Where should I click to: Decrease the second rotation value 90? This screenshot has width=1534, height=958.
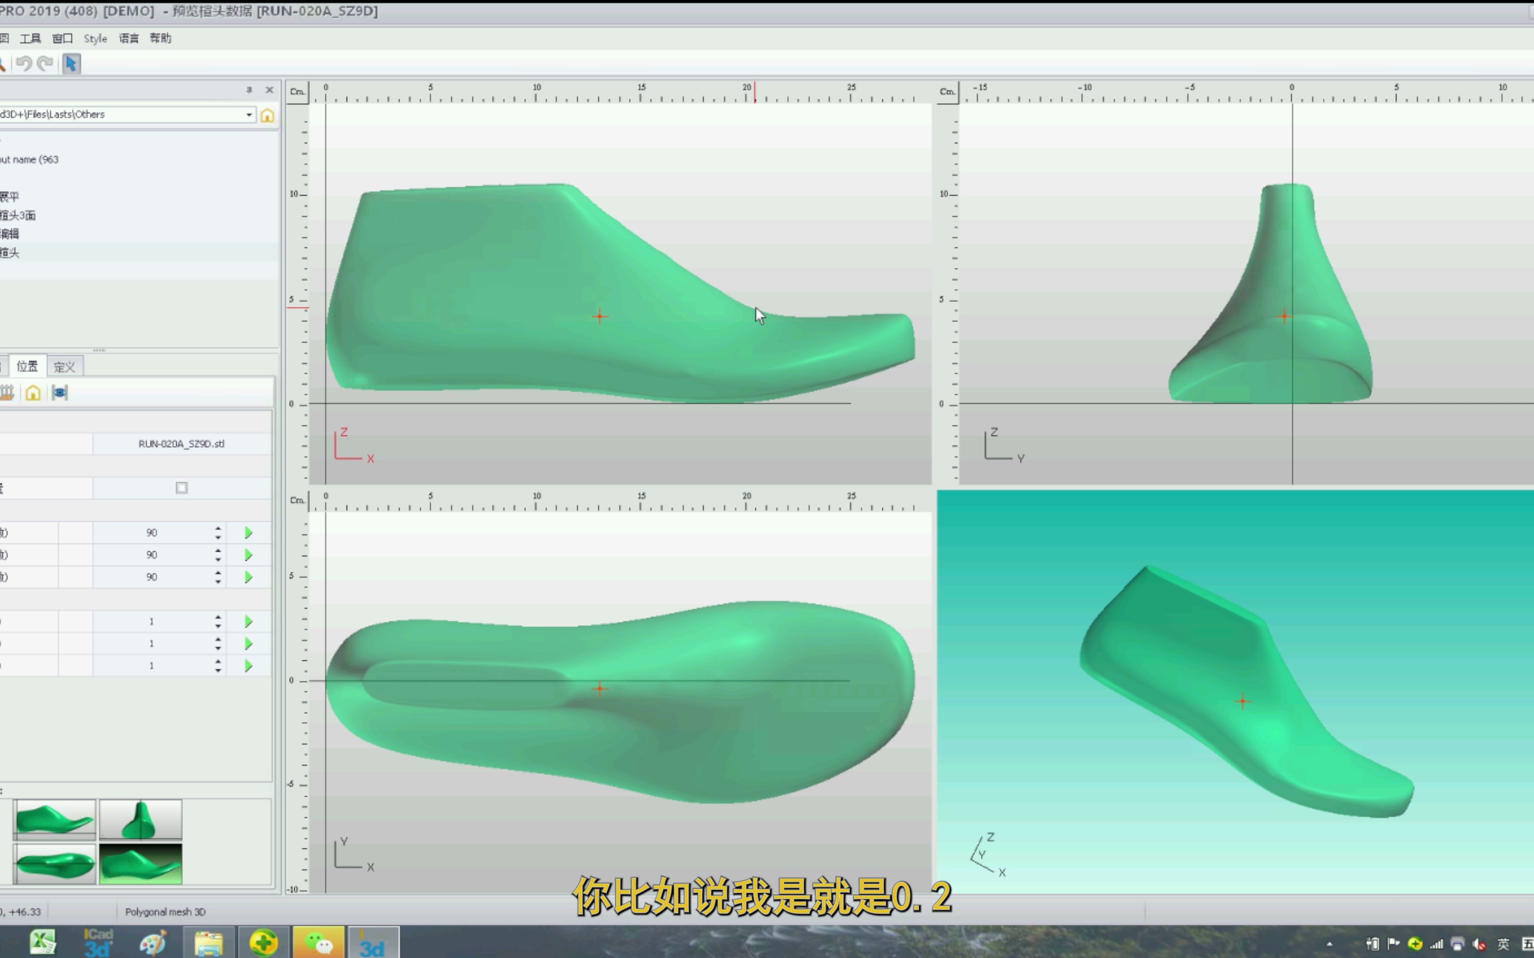[x=218, y=559]
